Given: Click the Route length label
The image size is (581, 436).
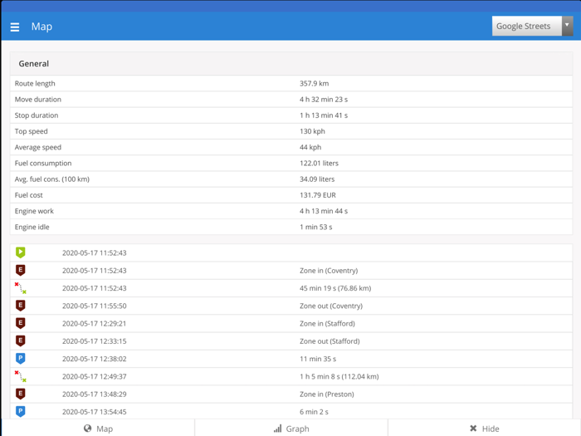Looking at the screenshot, I should pyautogui.click(x=35, y=83).
